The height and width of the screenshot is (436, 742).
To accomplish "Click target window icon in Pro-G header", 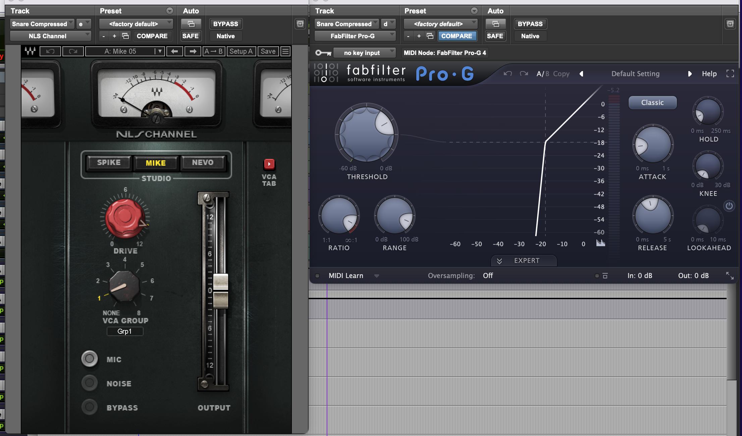I will [x=730, y=24].
